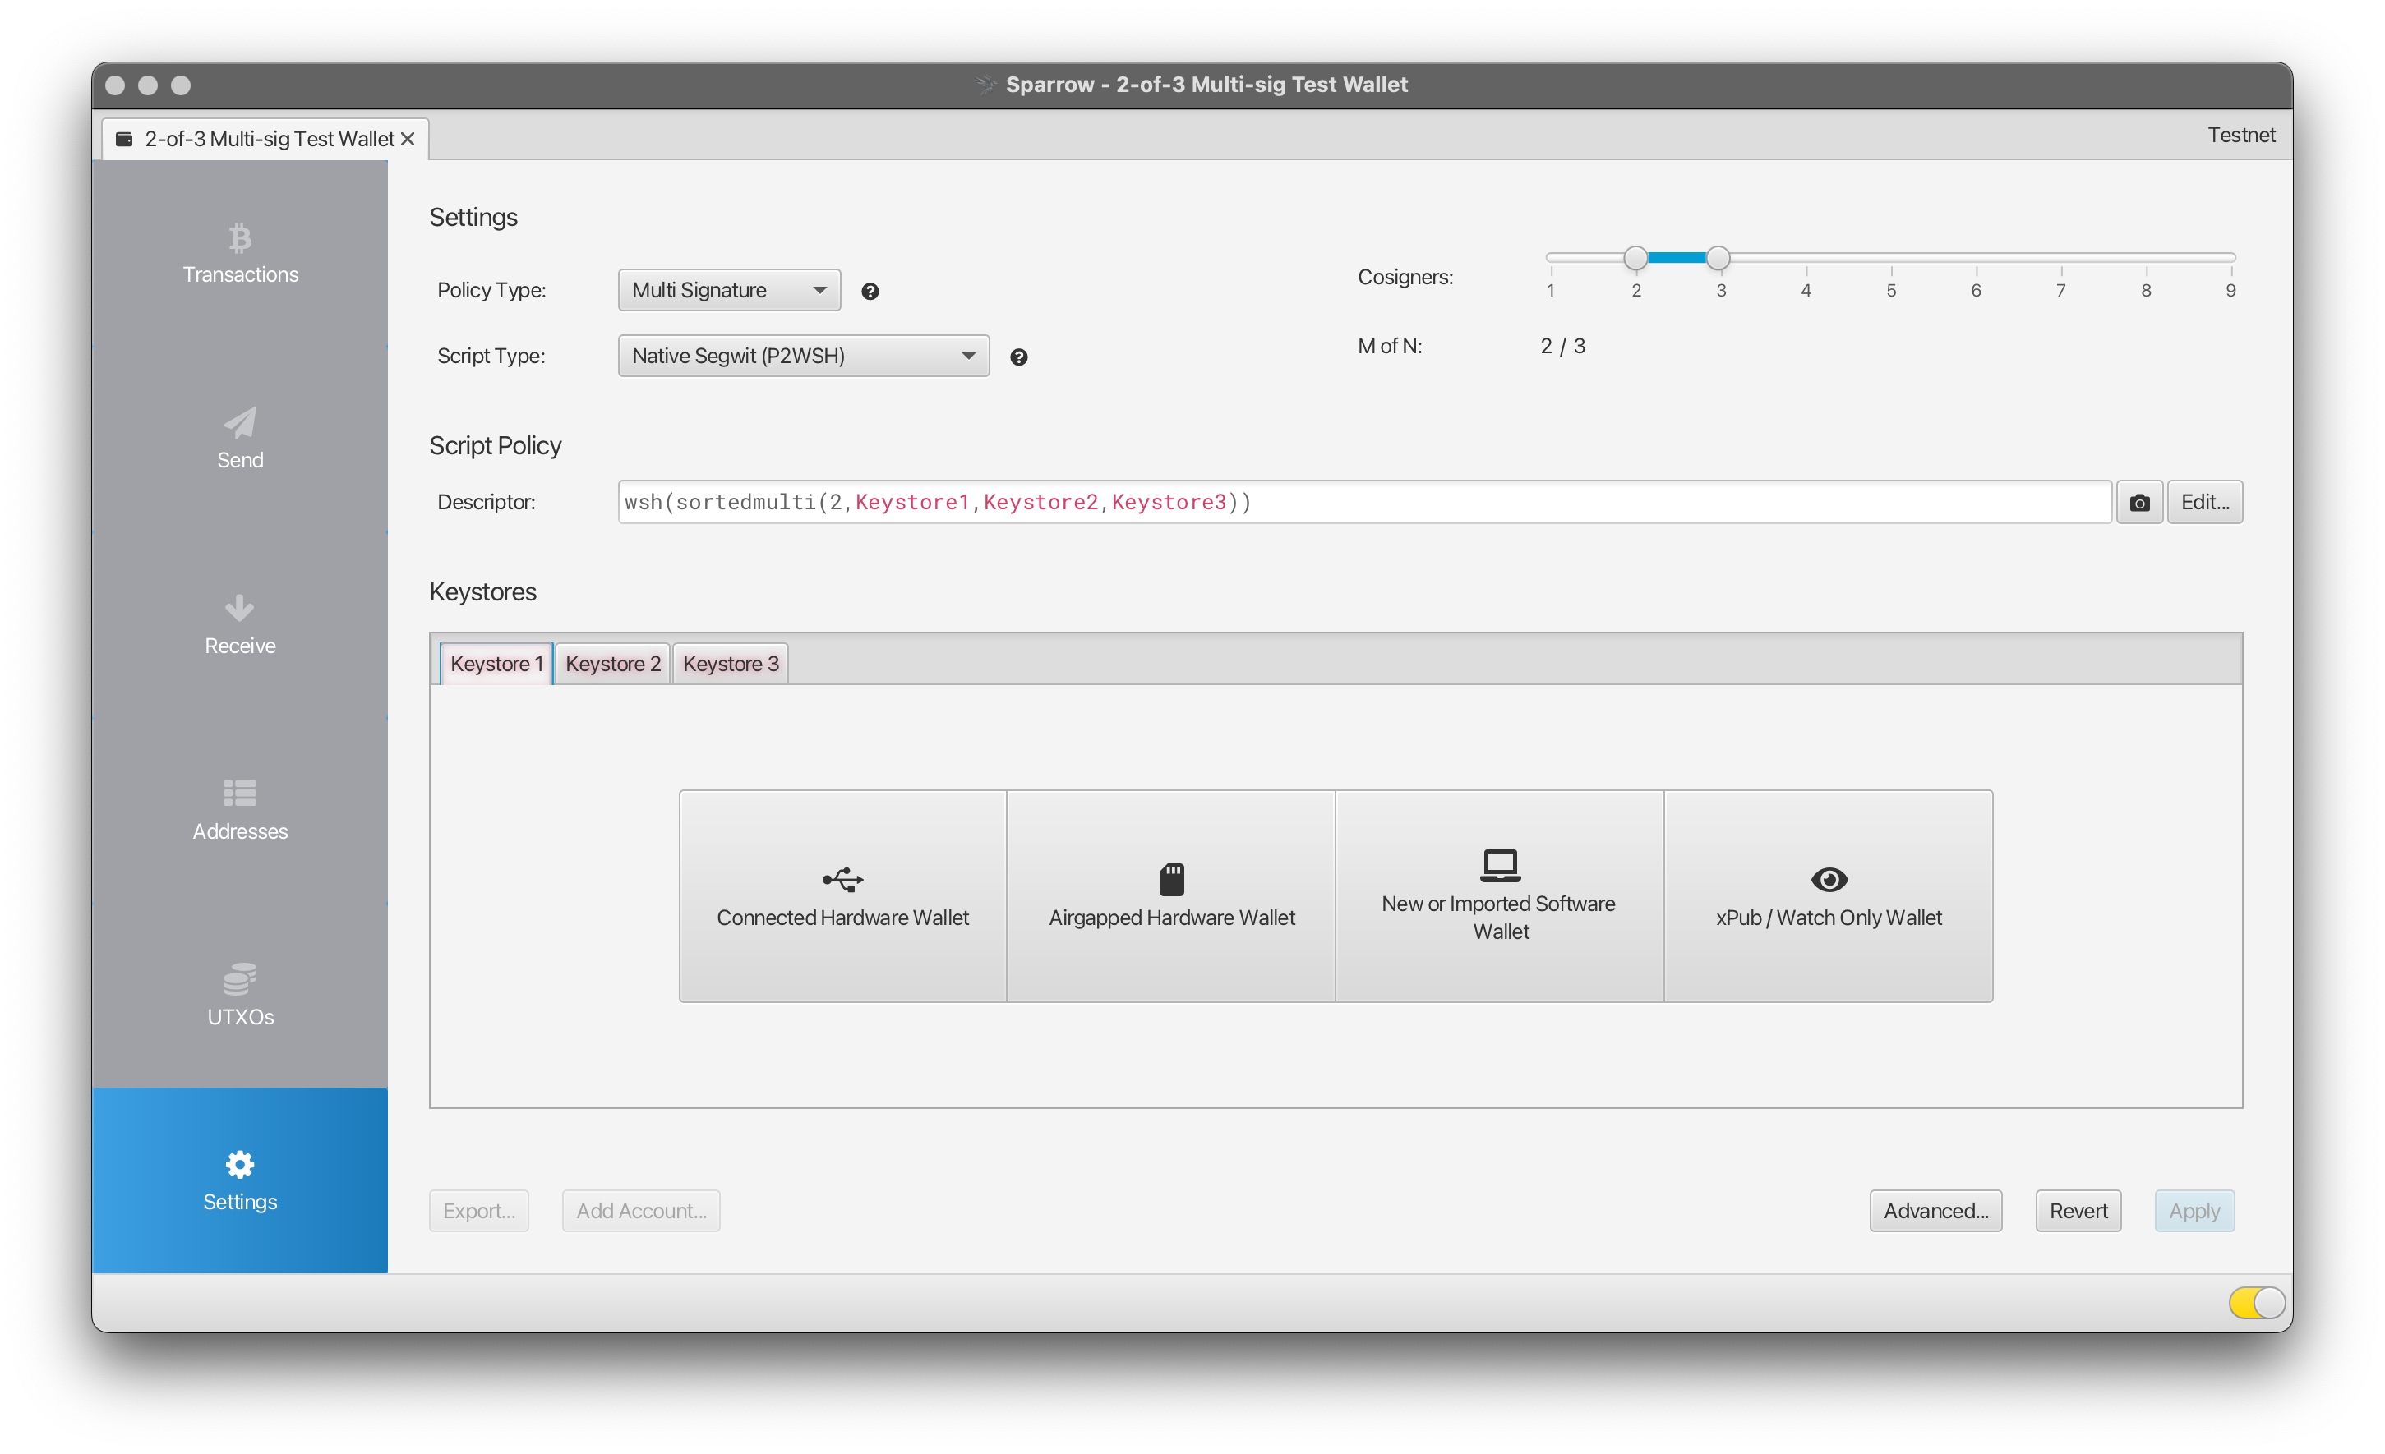Select xPub / Watch Only Wallet
Image resolution: width=2385 pixels, height=1454 pixels.
tap(1829, 895)
